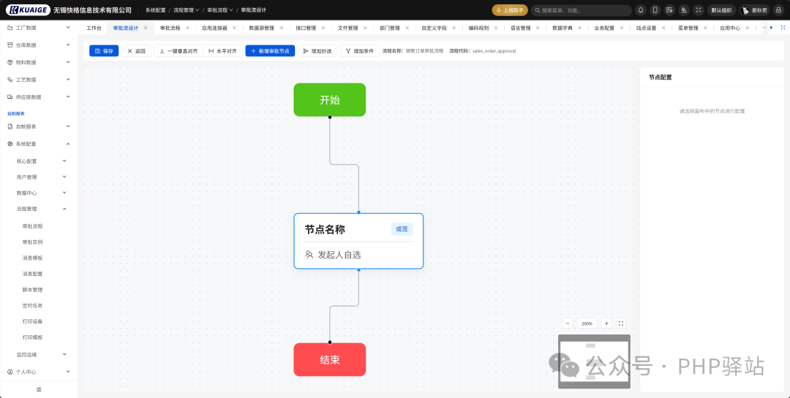Switch to the 自定义字段 tab
790x398 pixels.
coord(434,28)
